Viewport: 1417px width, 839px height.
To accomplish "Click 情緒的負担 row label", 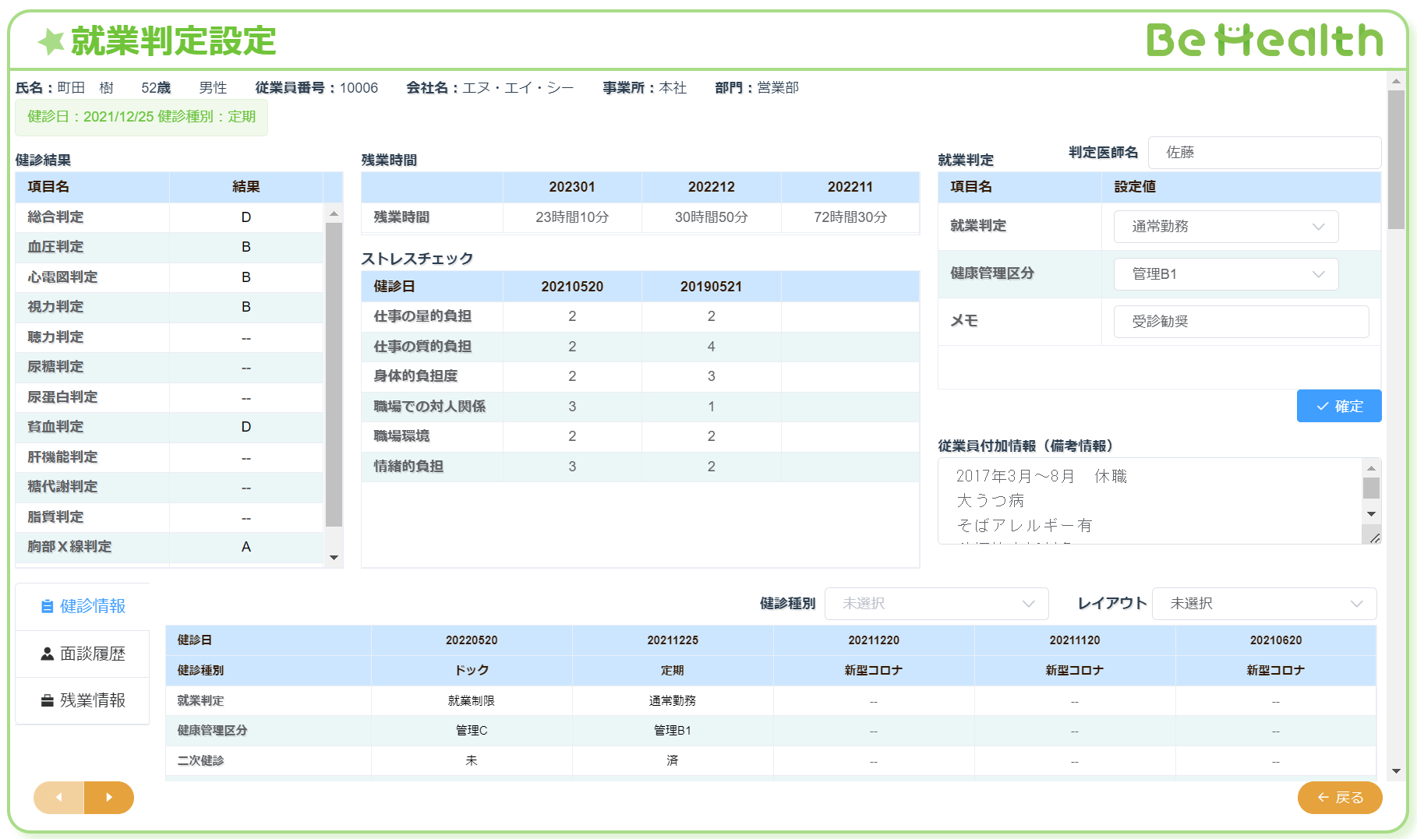I will coord(408,467).
